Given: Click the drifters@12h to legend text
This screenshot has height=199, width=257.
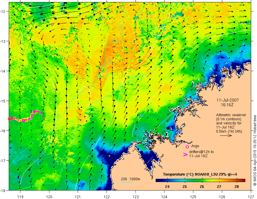Looking at the screenshot, I should point(202,152).
